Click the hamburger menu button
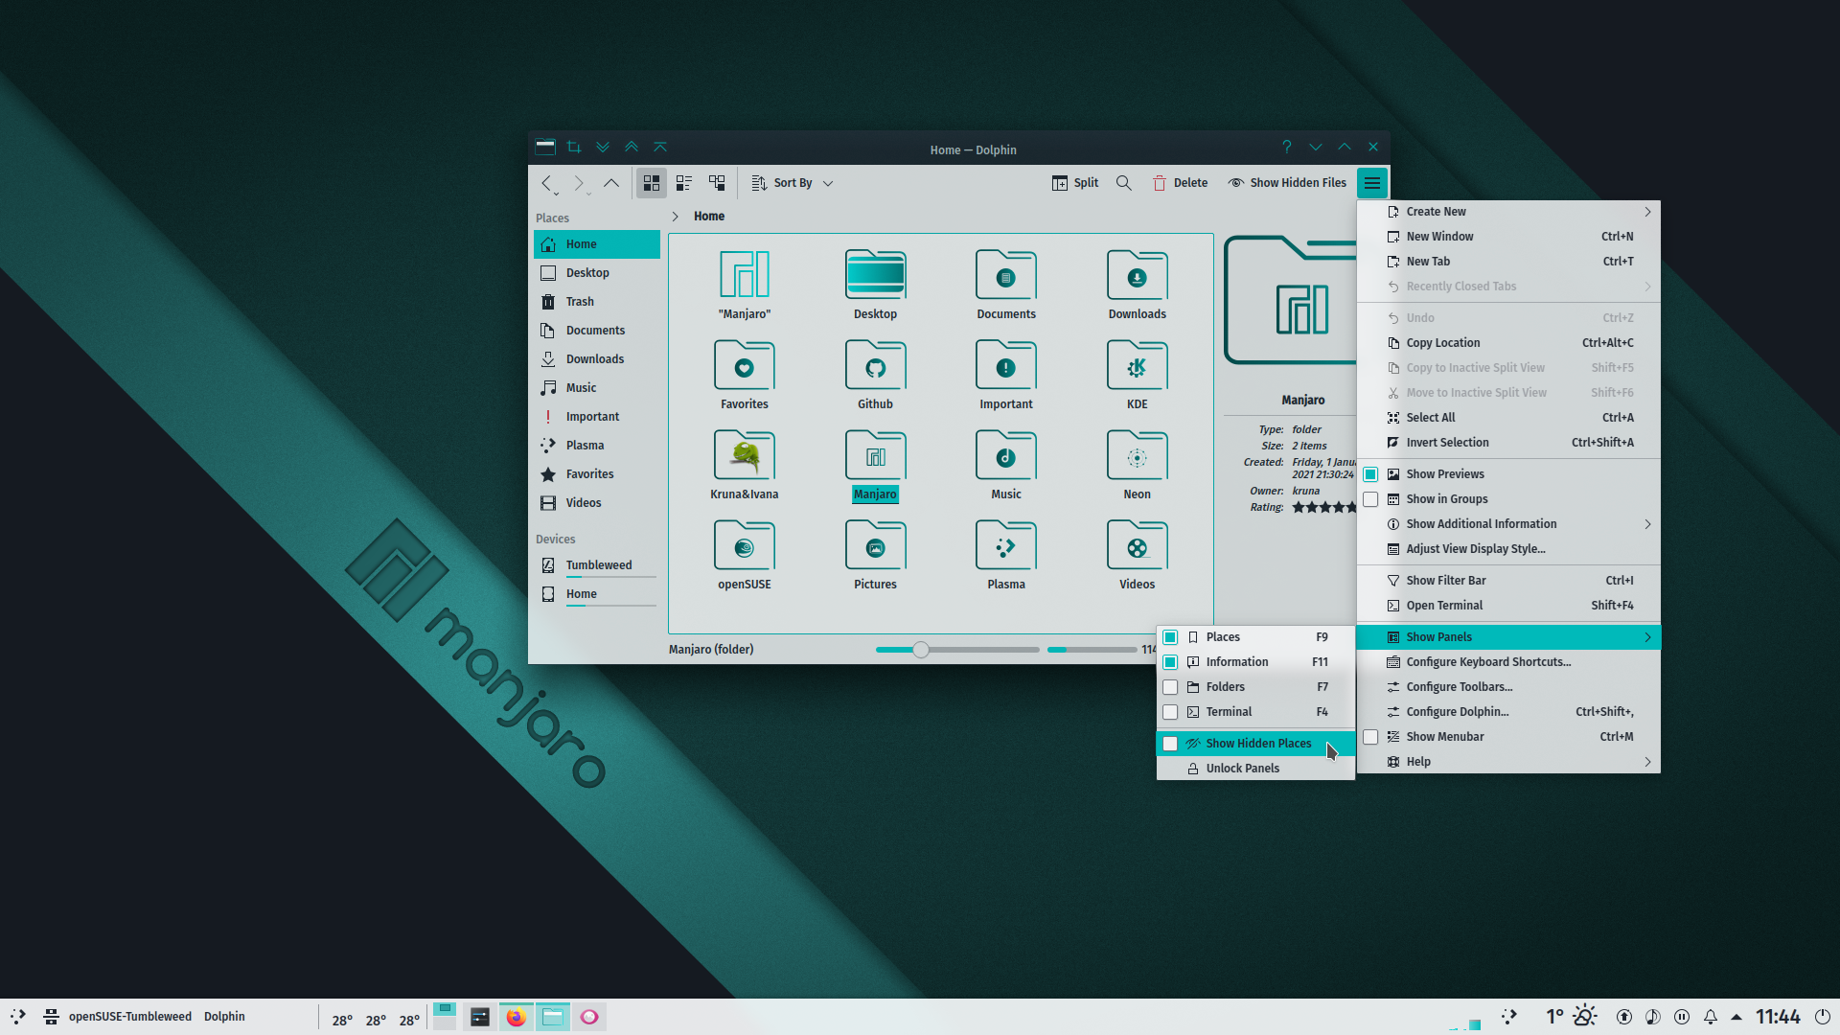Screen dimensions: 1840x1035 coord(1372,183)
